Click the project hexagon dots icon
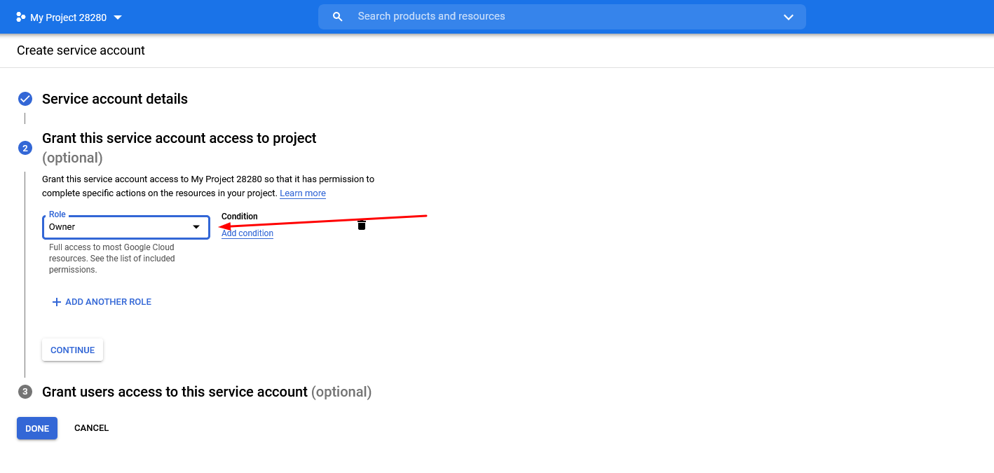Screen dimensions: 994x473 20,17
